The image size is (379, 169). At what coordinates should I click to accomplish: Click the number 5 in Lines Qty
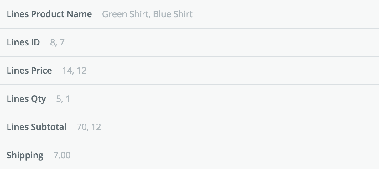(58, 99)
